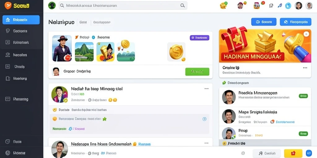Viewport: 317px width, 158px height.
Task: Open the Nadanapa post author avatar
Action: (x=60, y=149)
